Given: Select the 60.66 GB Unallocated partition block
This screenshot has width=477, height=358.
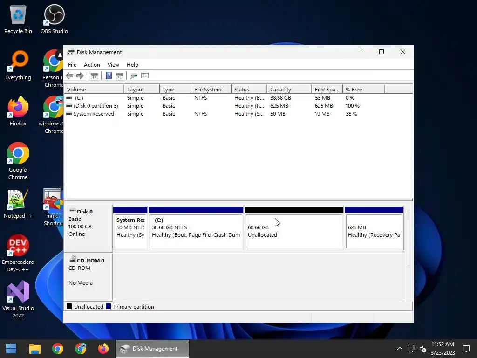Looking at the screenshot, I should 294,228.
